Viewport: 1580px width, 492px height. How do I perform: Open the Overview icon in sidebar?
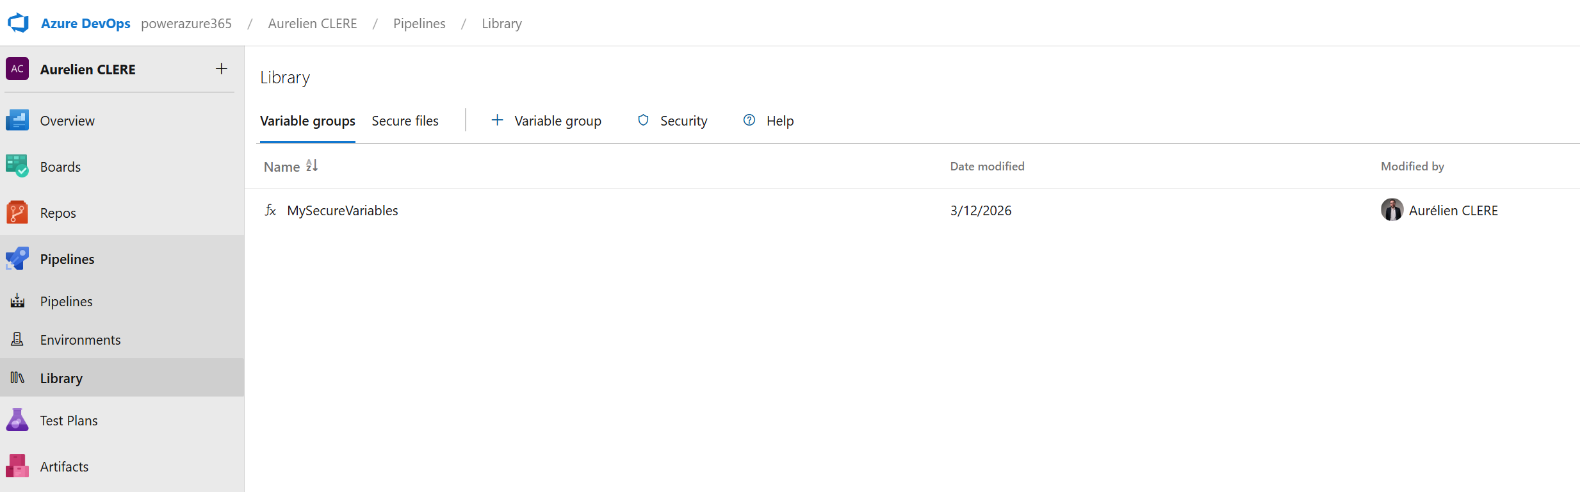[17, 120]
